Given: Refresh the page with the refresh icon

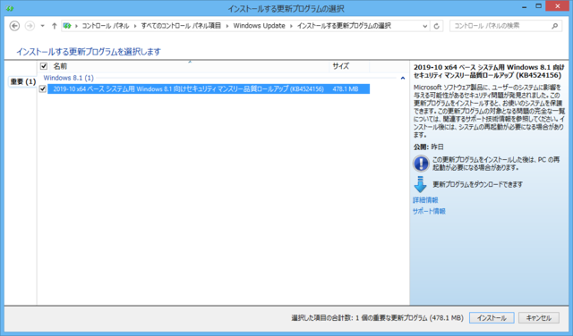Looking at the screenshot, I should coord(436,26).
